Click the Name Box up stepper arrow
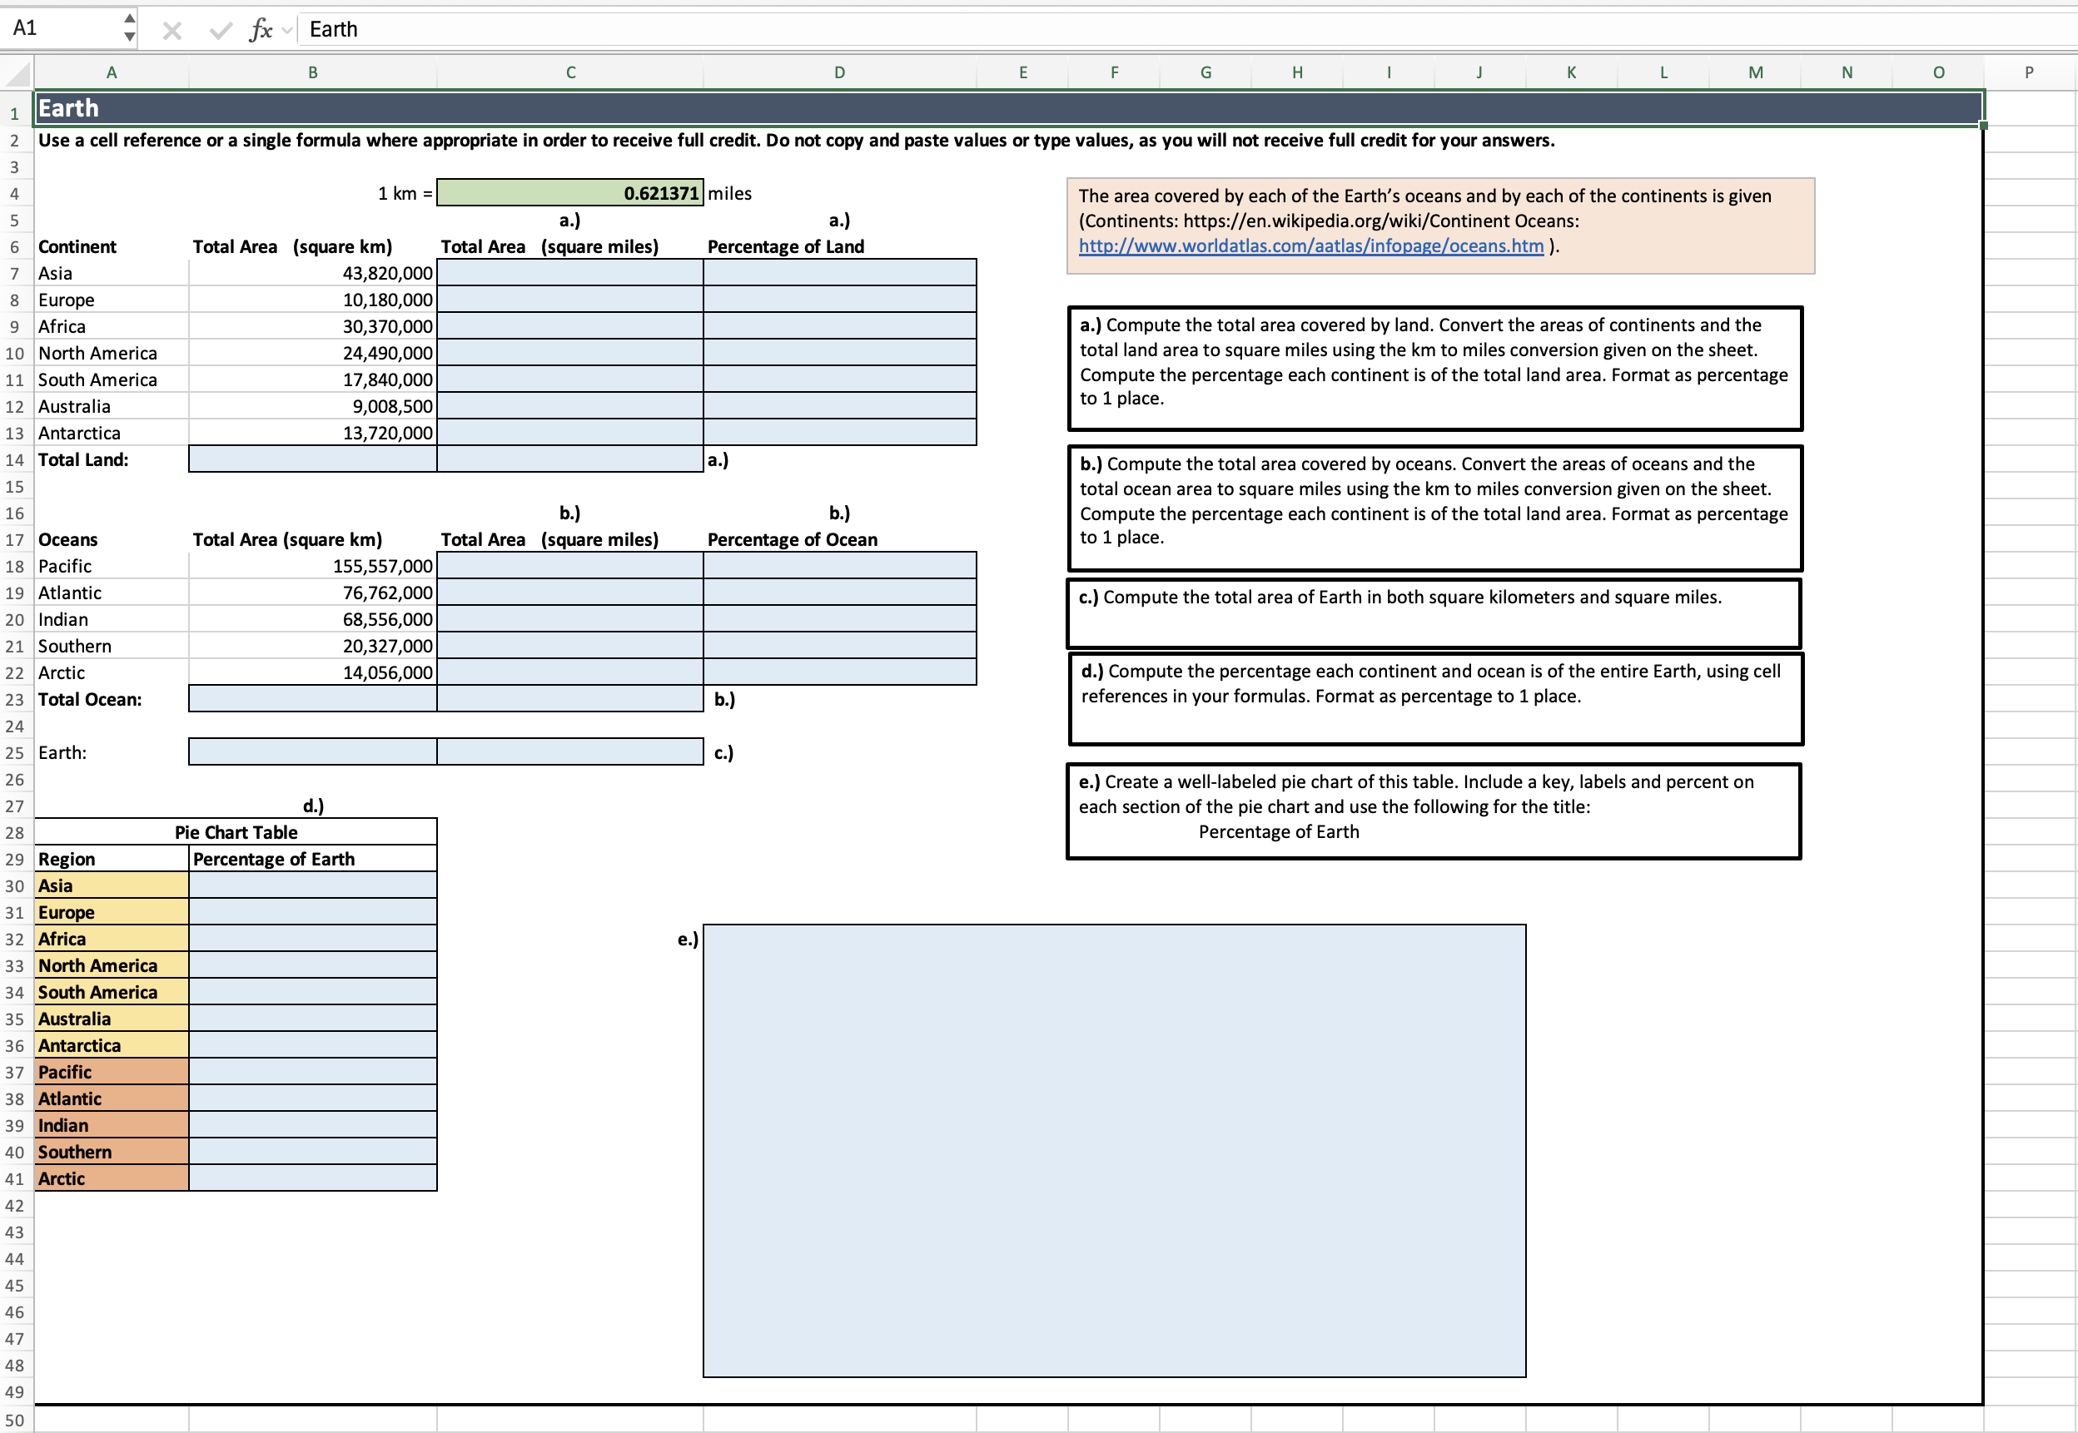This screenshot has width=2078, height=1433. click(x=129, y=20)
